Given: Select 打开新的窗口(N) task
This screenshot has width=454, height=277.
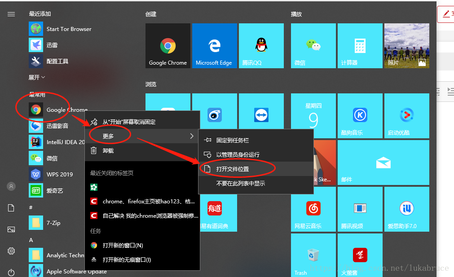Looking at the screenshot, I should pos(142,245).
